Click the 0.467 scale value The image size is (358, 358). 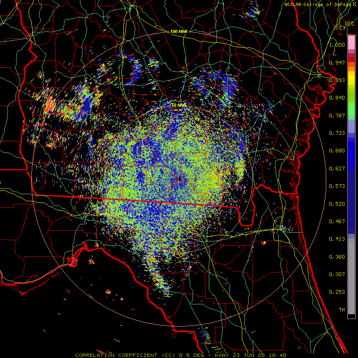click(x=337, y=222)
